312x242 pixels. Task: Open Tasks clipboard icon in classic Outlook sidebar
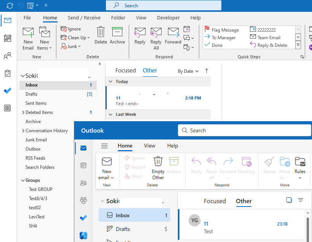pyautogui.click(x=8, y=73)
